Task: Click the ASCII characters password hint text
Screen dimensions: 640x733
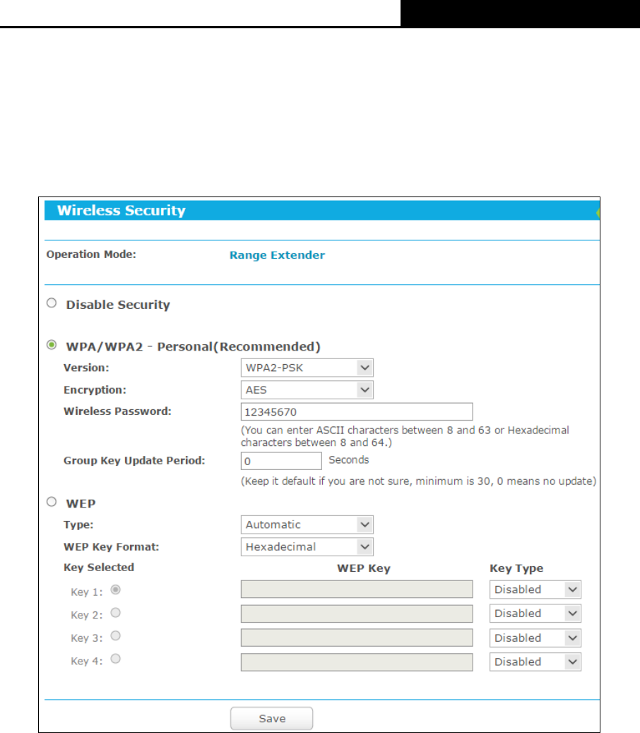Action: (405, 436)
